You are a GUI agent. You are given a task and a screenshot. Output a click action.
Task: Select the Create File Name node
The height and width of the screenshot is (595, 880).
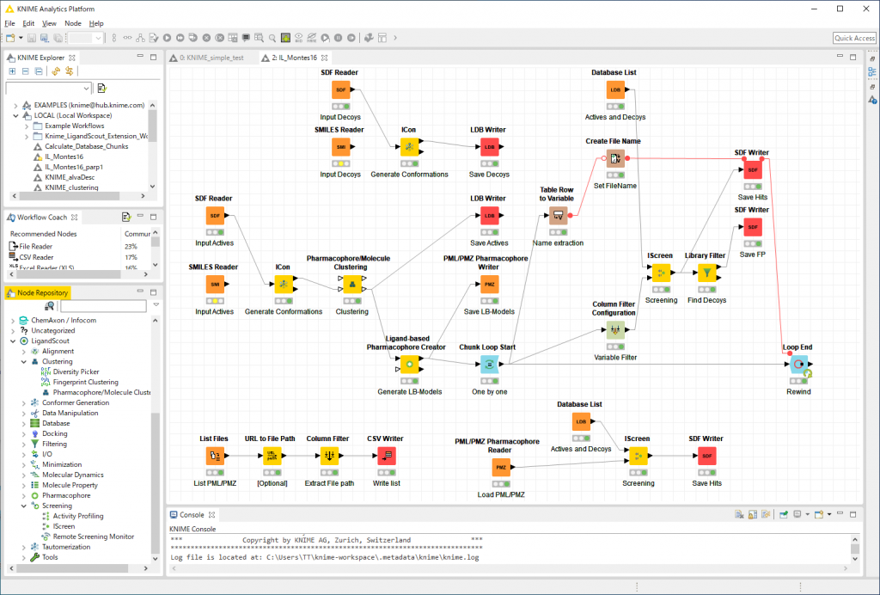coord(615,158)
